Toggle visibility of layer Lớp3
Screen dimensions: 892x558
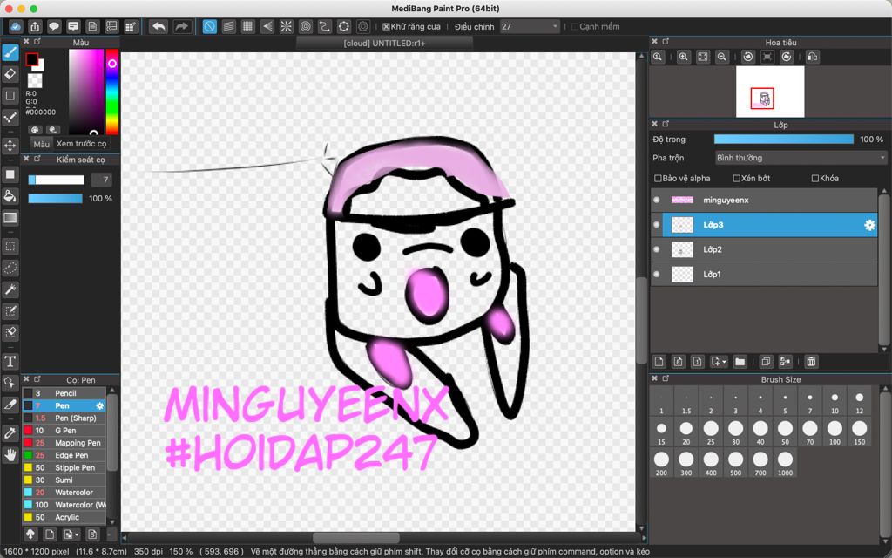[657, 225]
